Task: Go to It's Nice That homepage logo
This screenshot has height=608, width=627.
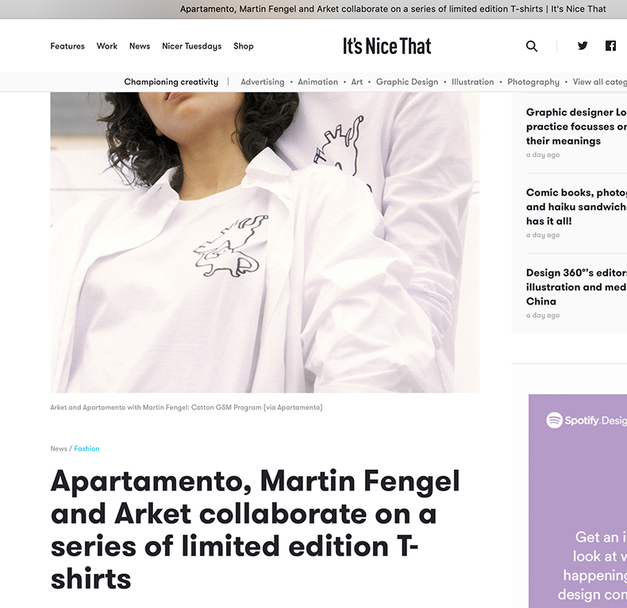Action: (x=387, y=46)
